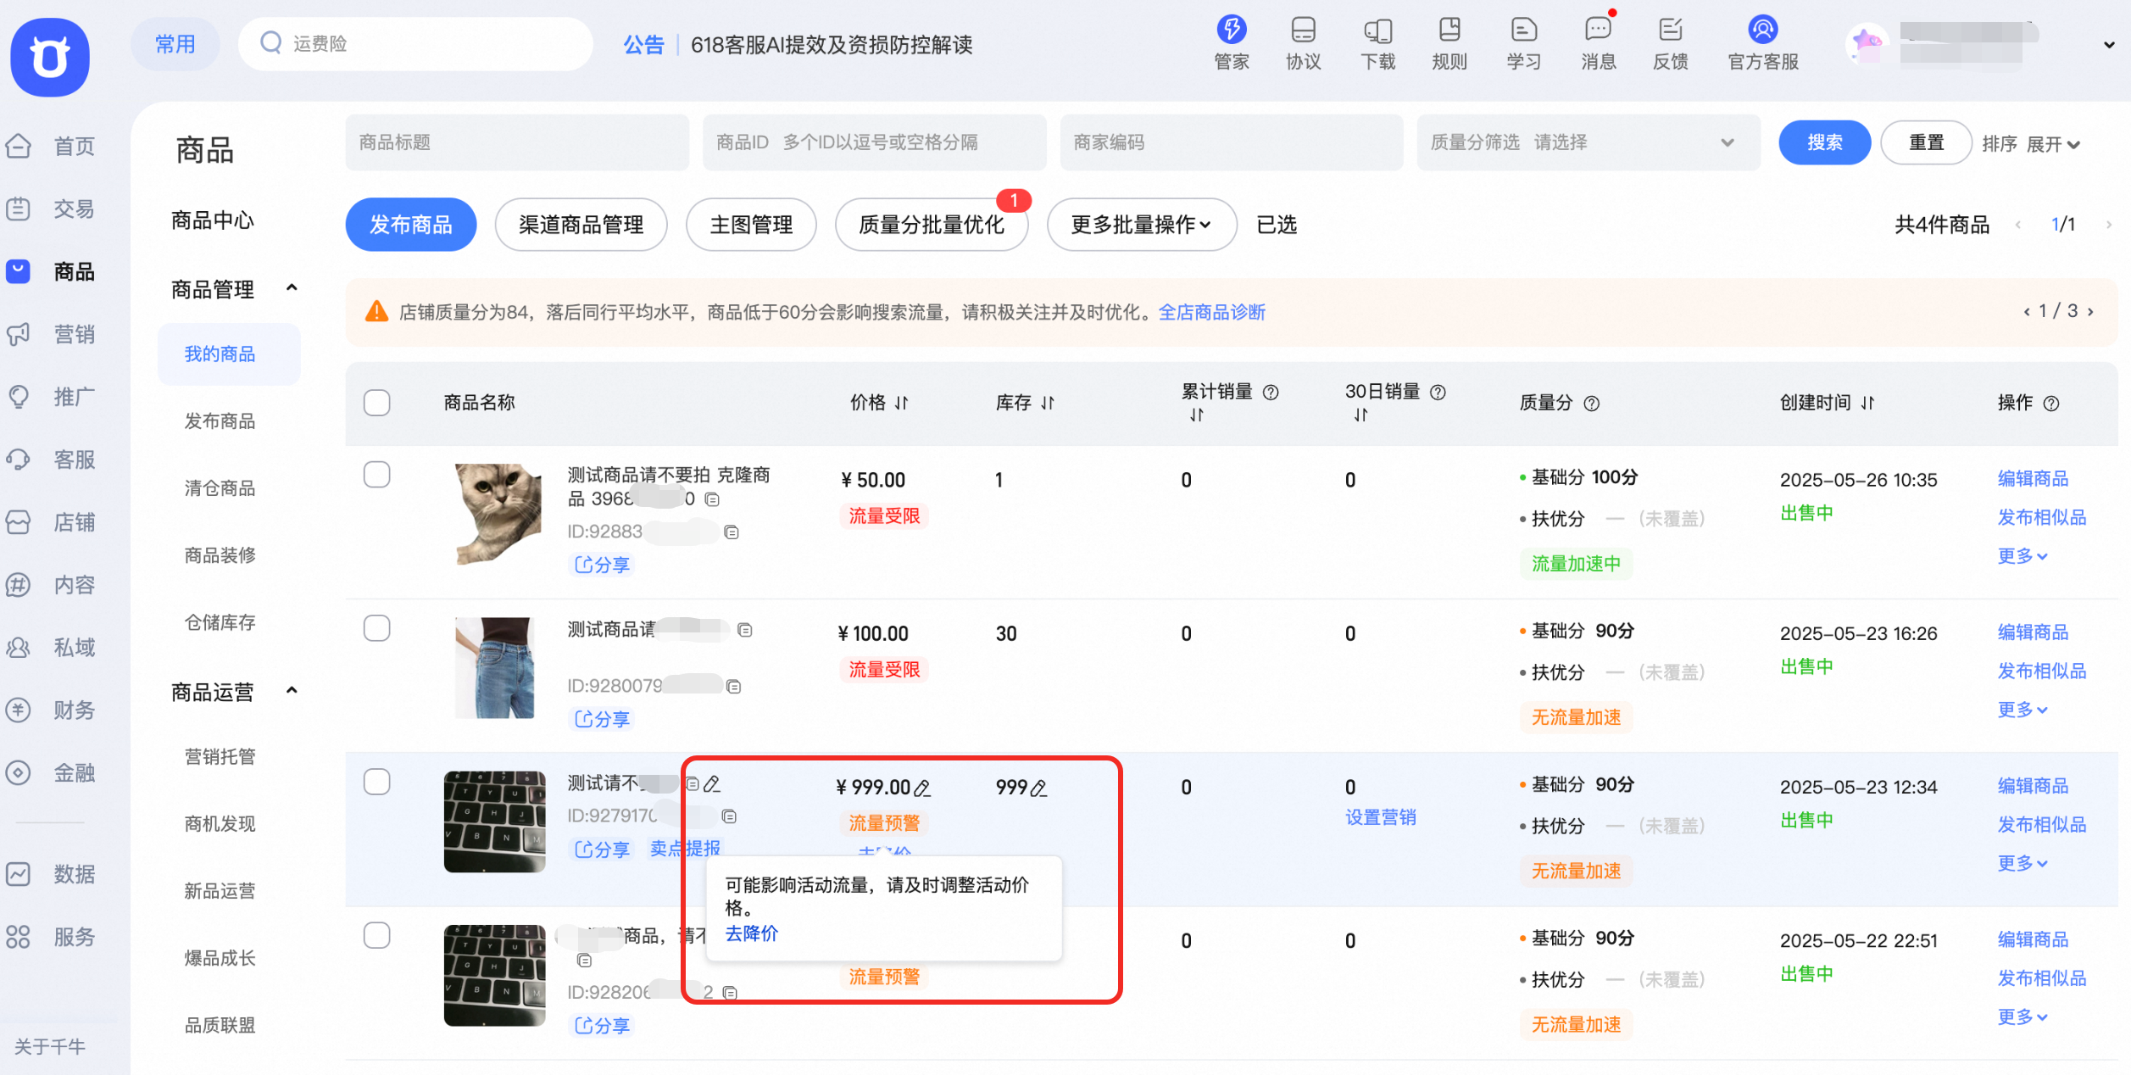Screen dimensions: 2131x1075
Task: Select 营销托管 menu item
Action: point(220,756)
